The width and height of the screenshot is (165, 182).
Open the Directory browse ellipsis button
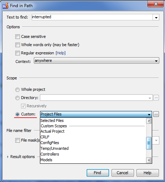coord(156,98)
